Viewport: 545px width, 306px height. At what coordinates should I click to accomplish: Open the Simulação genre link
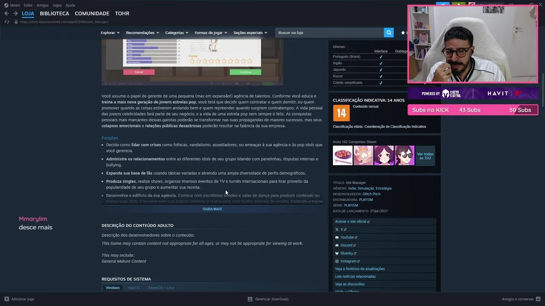(366, 188)
